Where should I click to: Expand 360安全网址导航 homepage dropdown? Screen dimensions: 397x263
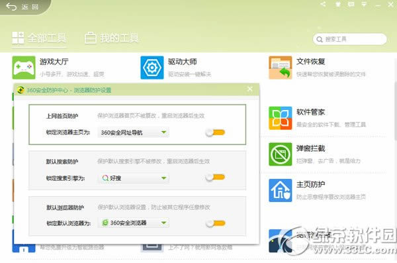pos(134,132)
